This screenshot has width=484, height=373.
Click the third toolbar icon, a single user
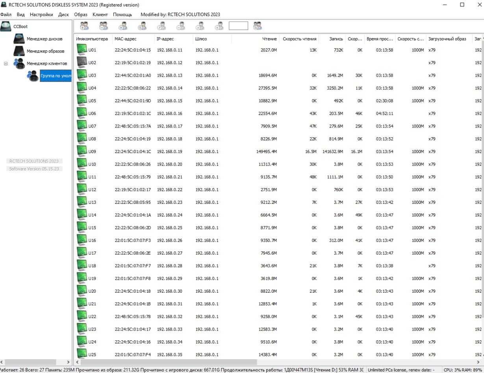pos(123,26)
